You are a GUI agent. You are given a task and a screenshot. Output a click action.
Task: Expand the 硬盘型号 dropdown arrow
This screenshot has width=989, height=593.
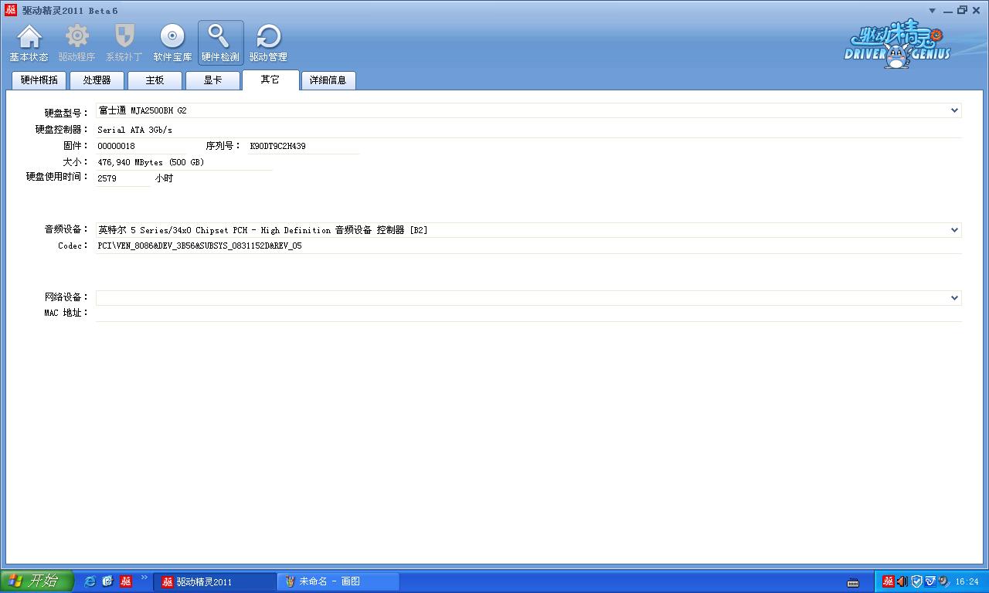click(955, 111)
